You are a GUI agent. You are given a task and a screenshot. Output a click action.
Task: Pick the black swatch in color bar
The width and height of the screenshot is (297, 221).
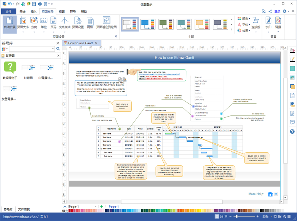click(x=261, y=211)
